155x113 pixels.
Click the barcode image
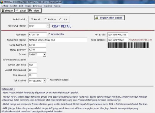[x=128, y=45]
